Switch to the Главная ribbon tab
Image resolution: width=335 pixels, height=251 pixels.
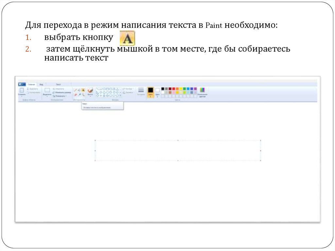click(32, 84)
